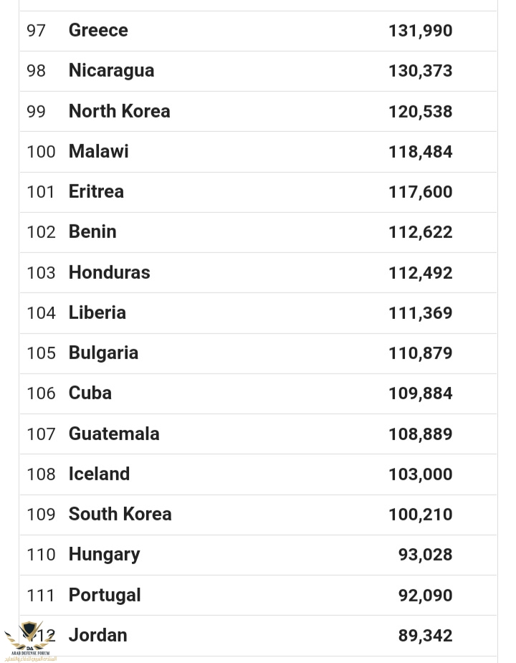This screenshot has width=516, height=663.
Task: Click Honduras in the list
Action: point(109,272)
